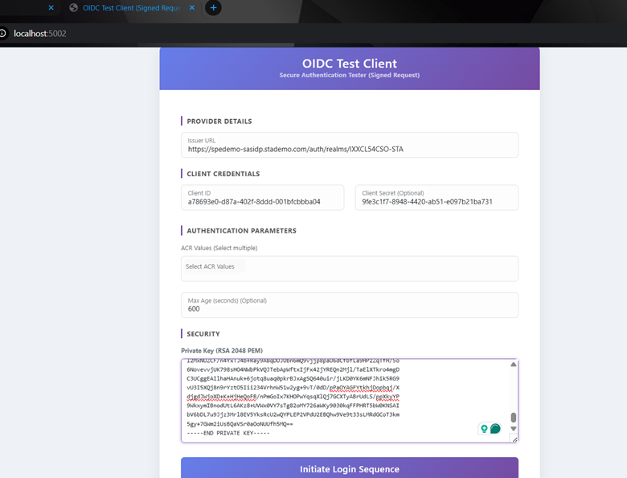
Task: Open the Select ACR Values dropdown
Action: [350, 269]
